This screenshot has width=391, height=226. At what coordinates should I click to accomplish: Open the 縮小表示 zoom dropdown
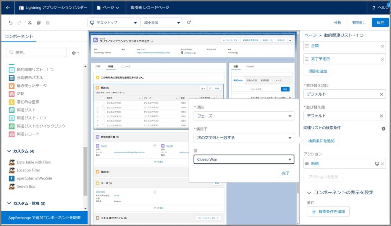click(x=162, y=23)
